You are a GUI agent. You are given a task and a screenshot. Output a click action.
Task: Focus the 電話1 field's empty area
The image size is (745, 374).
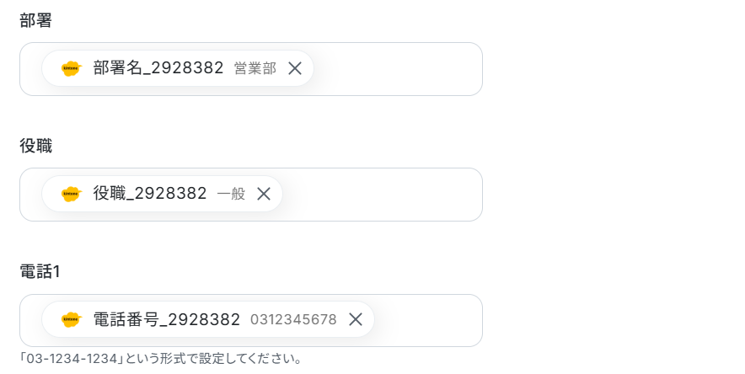427,320
